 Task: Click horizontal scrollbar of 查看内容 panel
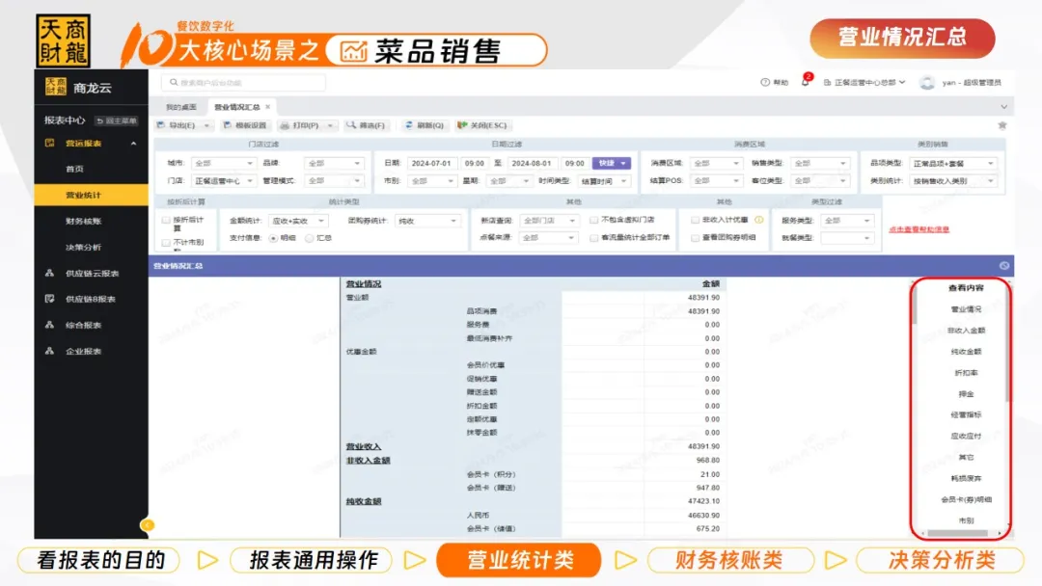click(x=957, y=533)
